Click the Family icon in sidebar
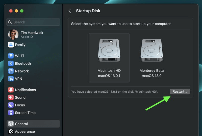 [x=11, y=45]
